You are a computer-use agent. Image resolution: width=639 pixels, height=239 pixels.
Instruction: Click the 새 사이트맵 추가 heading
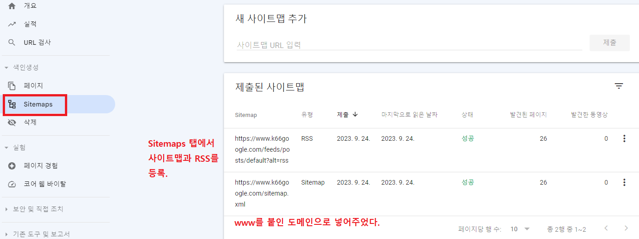pyautogui.click(x=271, y=19)
